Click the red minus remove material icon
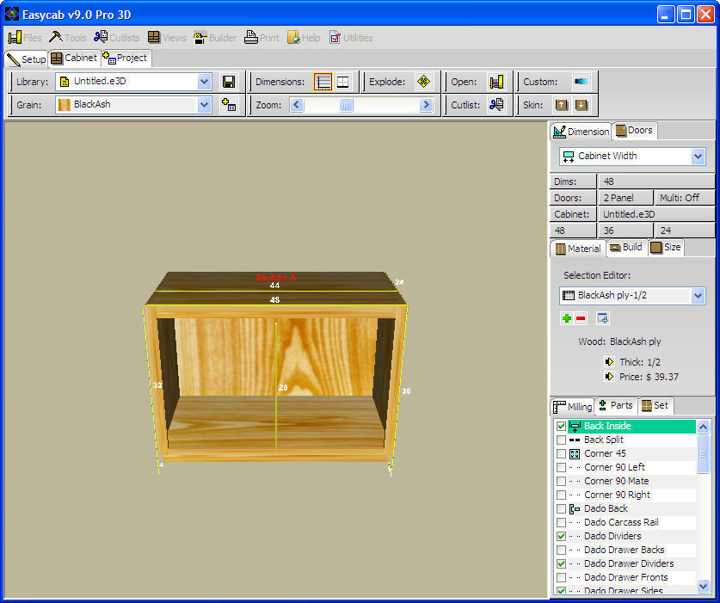The image size is (720, 603). click(x=581, y=318)
